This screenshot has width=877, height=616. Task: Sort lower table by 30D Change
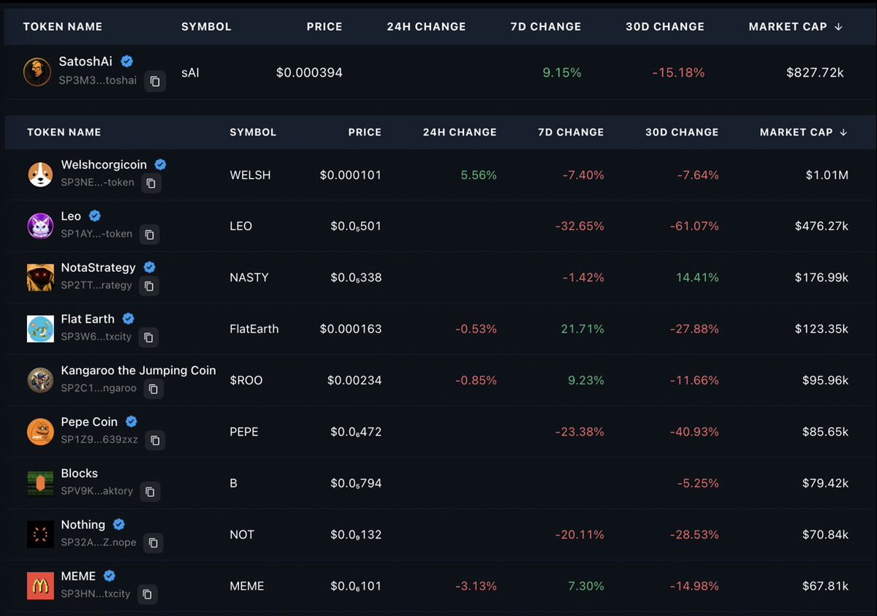(682, 132)
